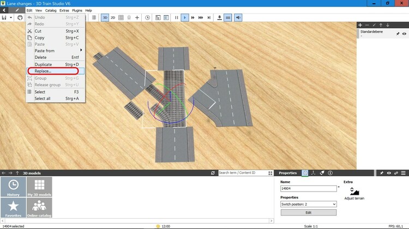
Task: Toggle the sound speaker button
Action: pyautogui.click(x=238, y=17)
